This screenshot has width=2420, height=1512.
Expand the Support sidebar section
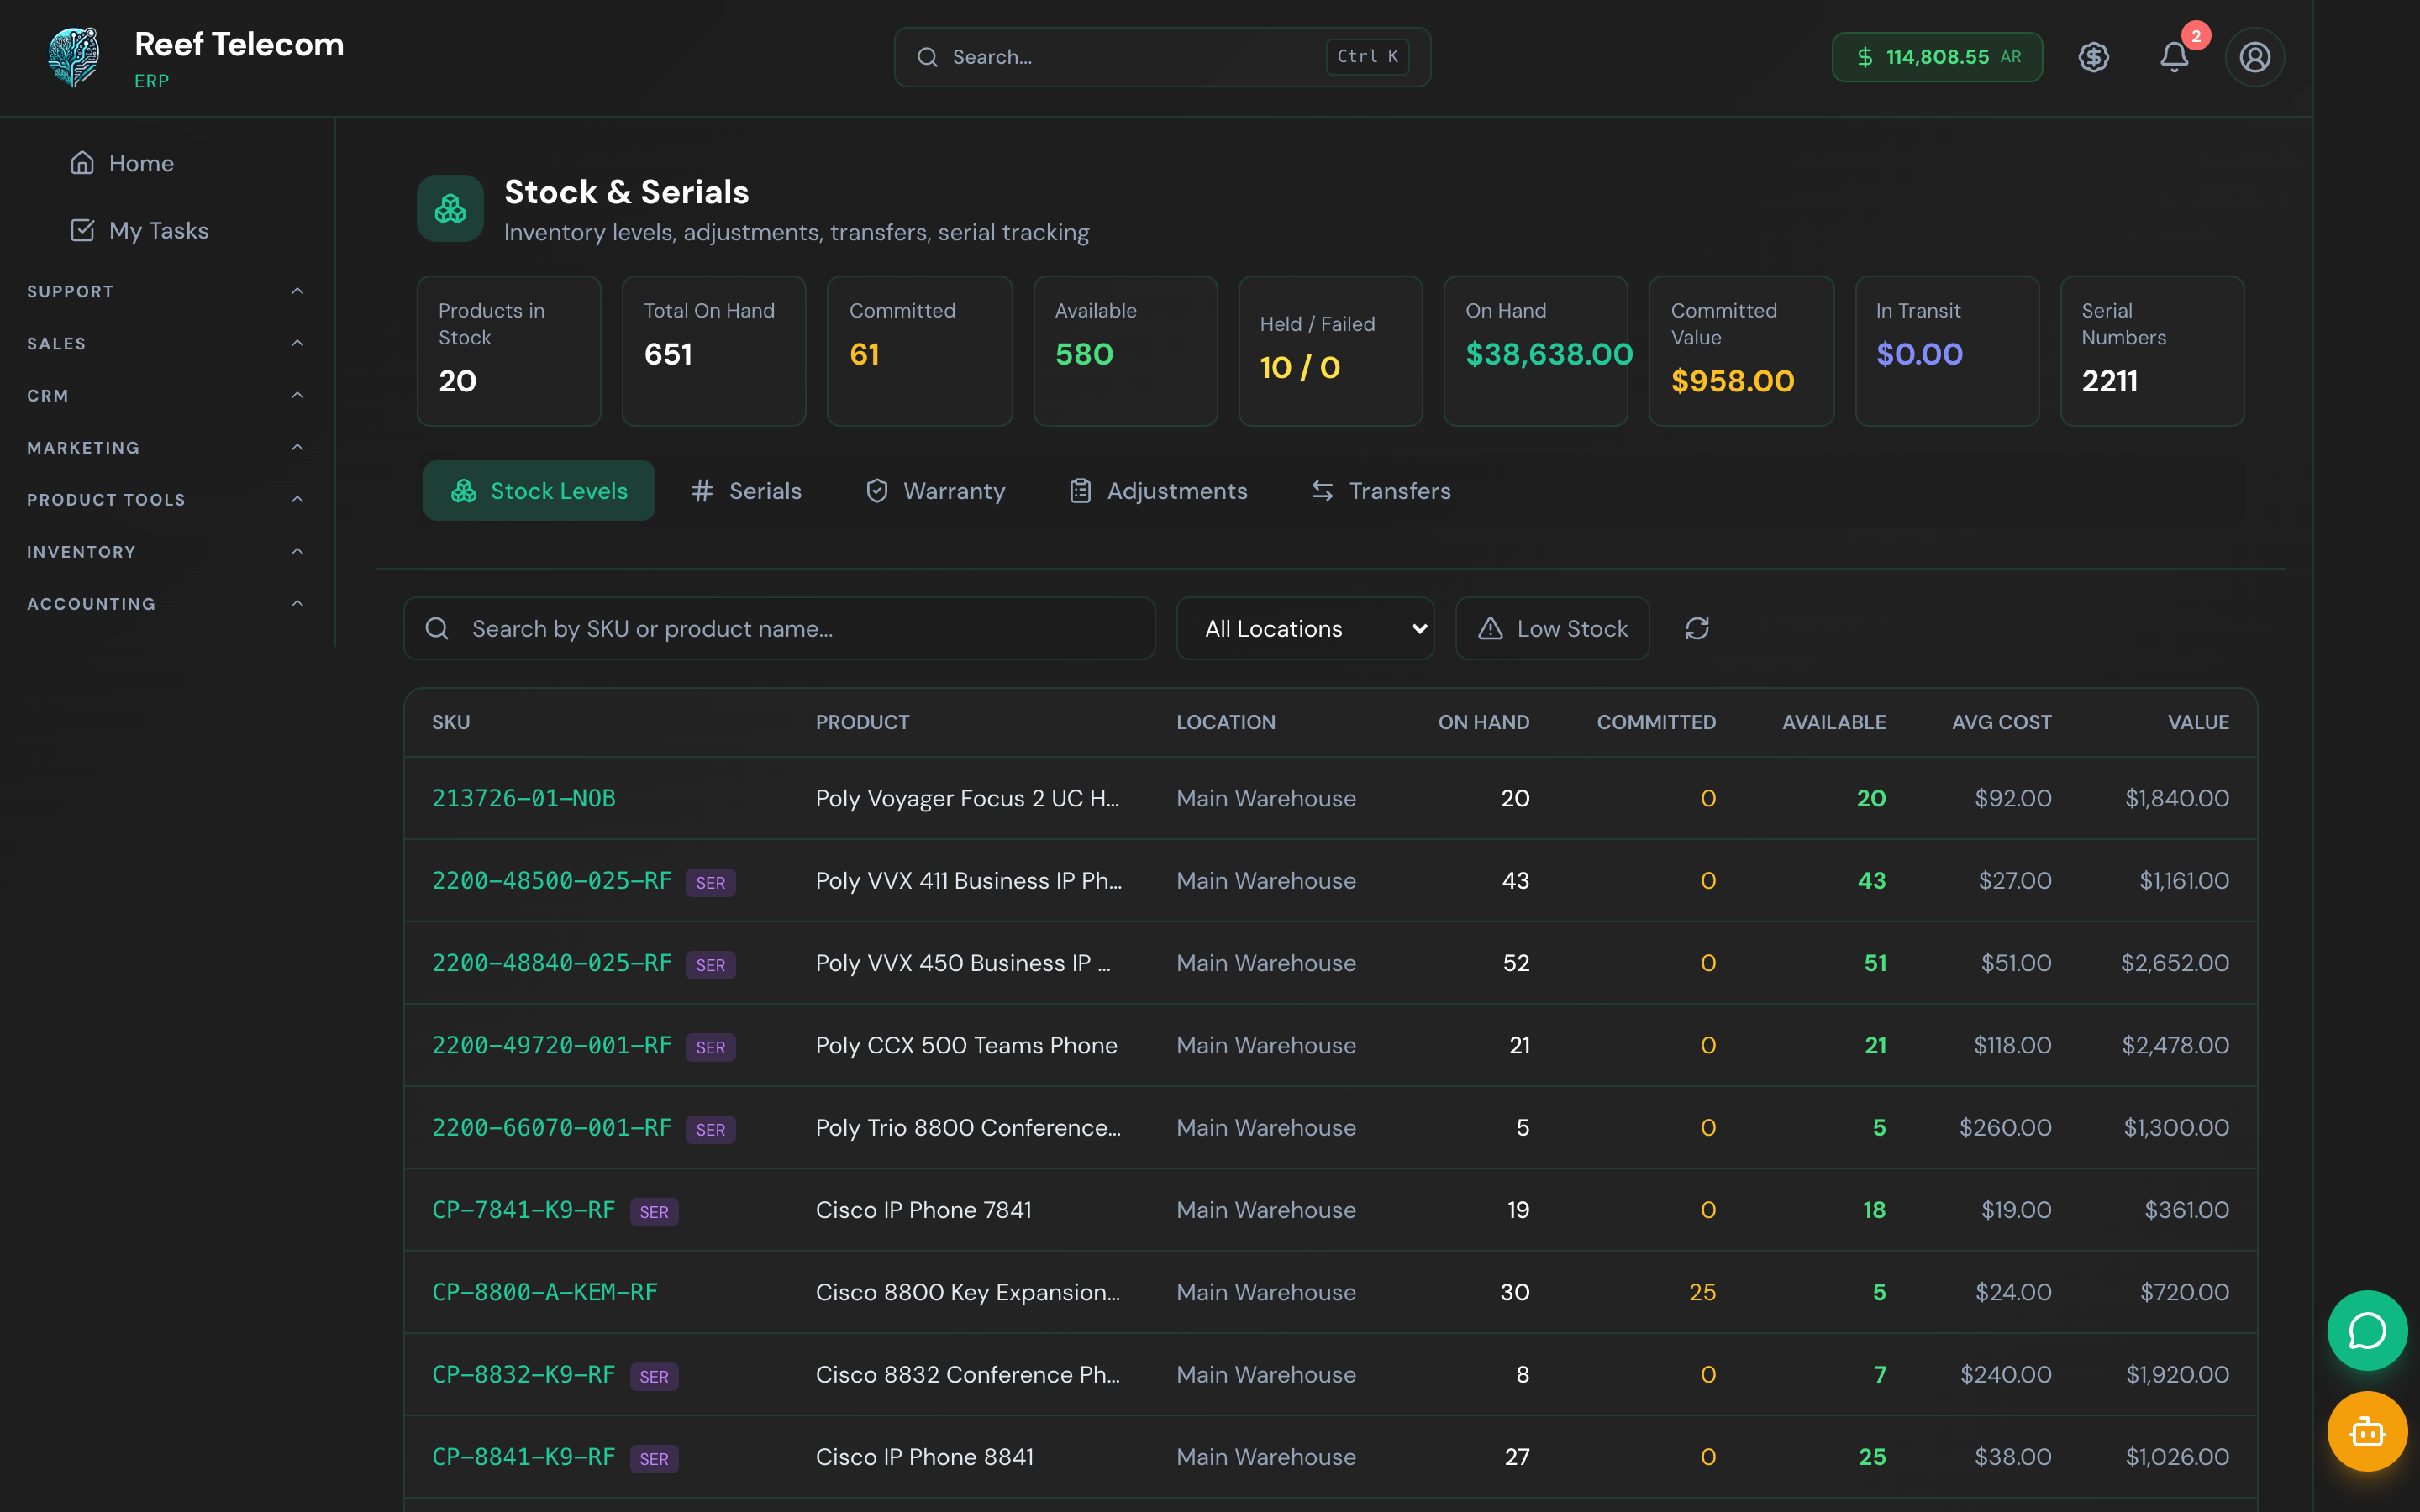[x=166, y=291]
